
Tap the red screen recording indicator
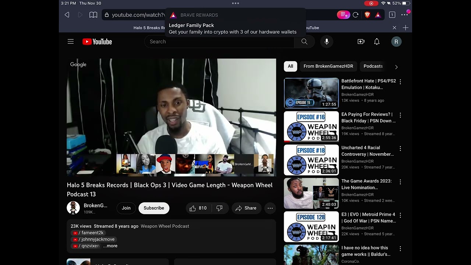(x=371, y=3)
